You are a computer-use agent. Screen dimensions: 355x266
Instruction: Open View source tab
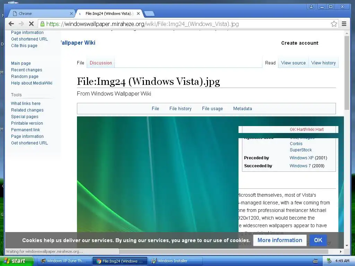(293, 63)
